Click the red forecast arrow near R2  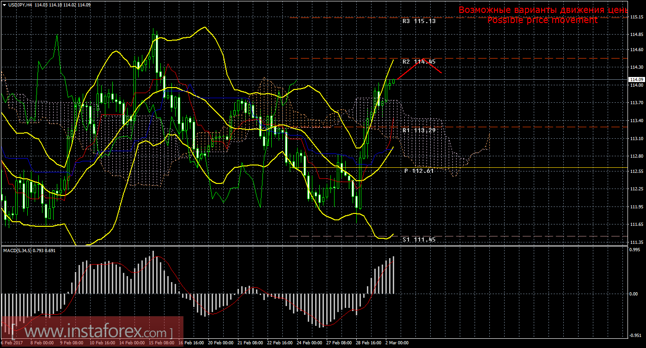pos(420,67)
